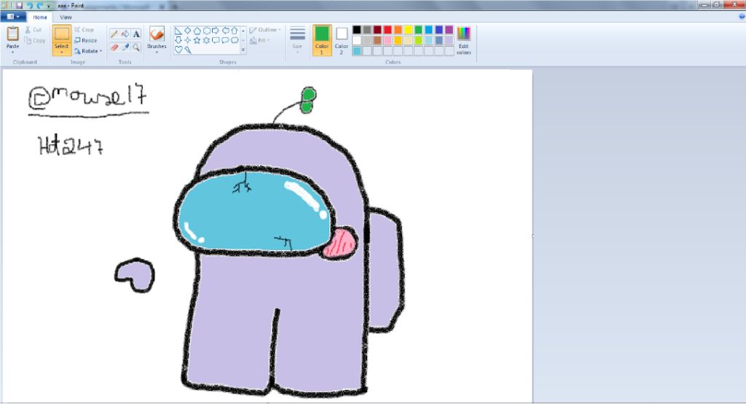This screenshot has width=746, height=404.
Task: Click the Crop button
Action: [85, 30]
